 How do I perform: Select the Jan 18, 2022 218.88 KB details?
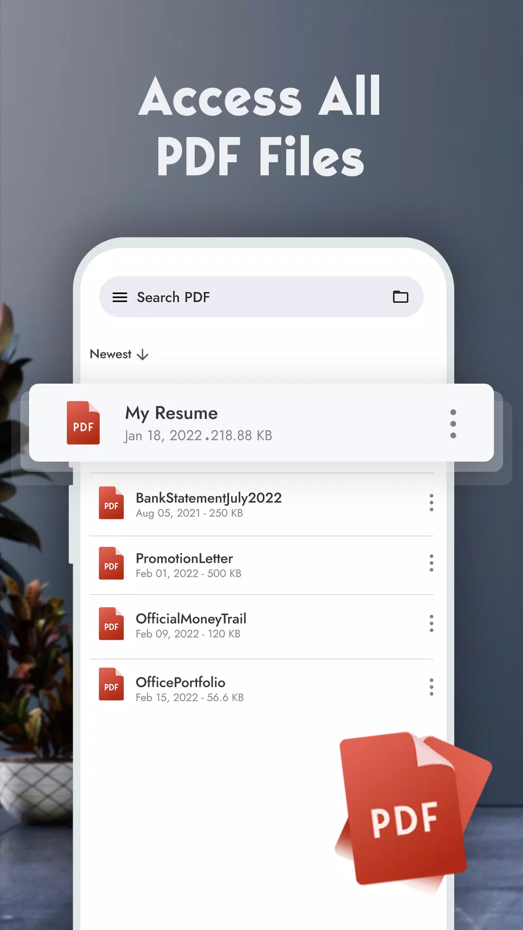click(x=198, y=435)
